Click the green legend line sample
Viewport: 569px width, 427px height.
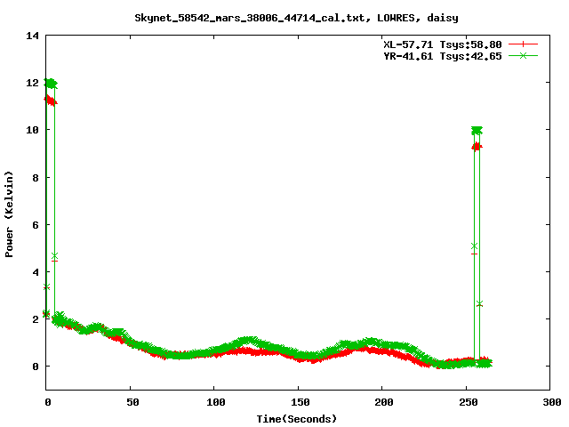[523, 55]
